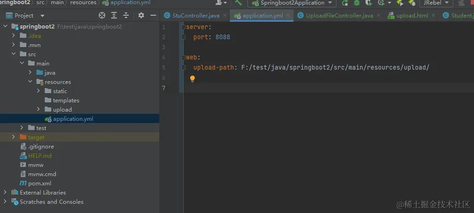
Task: Click 'main' in the breadcrumb path
Action: [x=57, y=3]
